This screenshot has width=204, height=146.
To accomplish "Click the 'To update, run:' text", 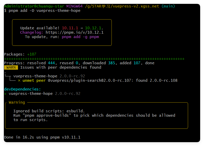I will point(42,37).
